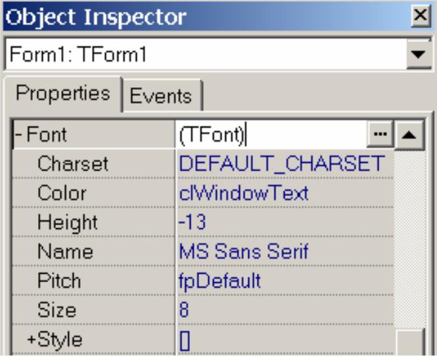The image size is (437, 357).
Task: Click the scrollbar up arrow
Action: coord(409,135)
